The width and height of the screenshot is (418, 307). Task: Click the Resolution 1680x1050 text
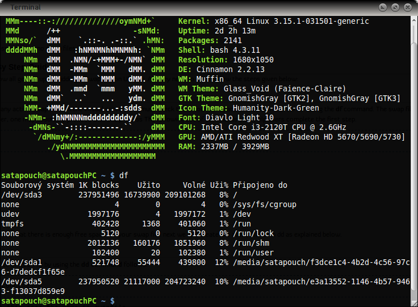[x=226, y=60]
